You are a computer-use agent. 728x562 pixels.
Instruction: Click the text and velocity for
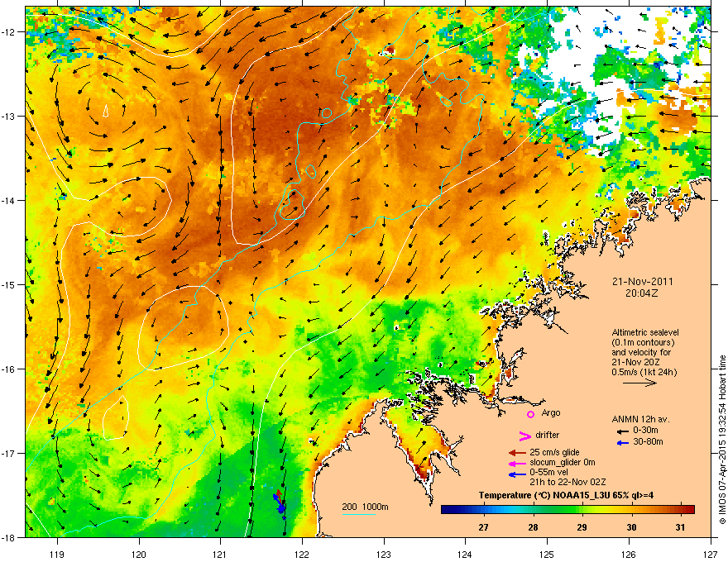(x=641, y=352)
